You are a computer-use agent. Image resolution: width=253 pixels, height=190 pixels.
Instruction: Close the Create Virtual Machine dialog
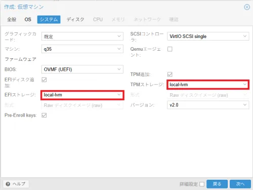(x=247, y=7)
